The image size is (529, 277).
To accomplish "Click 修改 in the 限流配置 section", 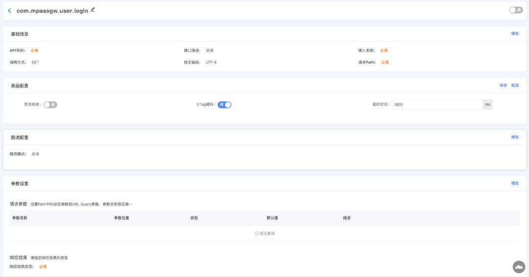I will [x=515, y=137].
